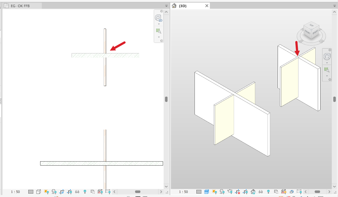Open Temporary View Properties in 3D view
This screenshot has width=338, height=197.
coord(276,192)
